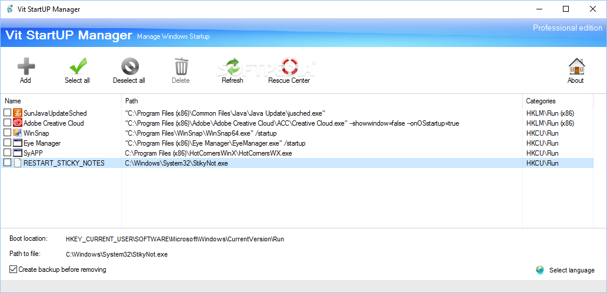The height and width of the screenshot is (293, 607).
Task: Click the Boot location registry key value
Action: point(175,239)
